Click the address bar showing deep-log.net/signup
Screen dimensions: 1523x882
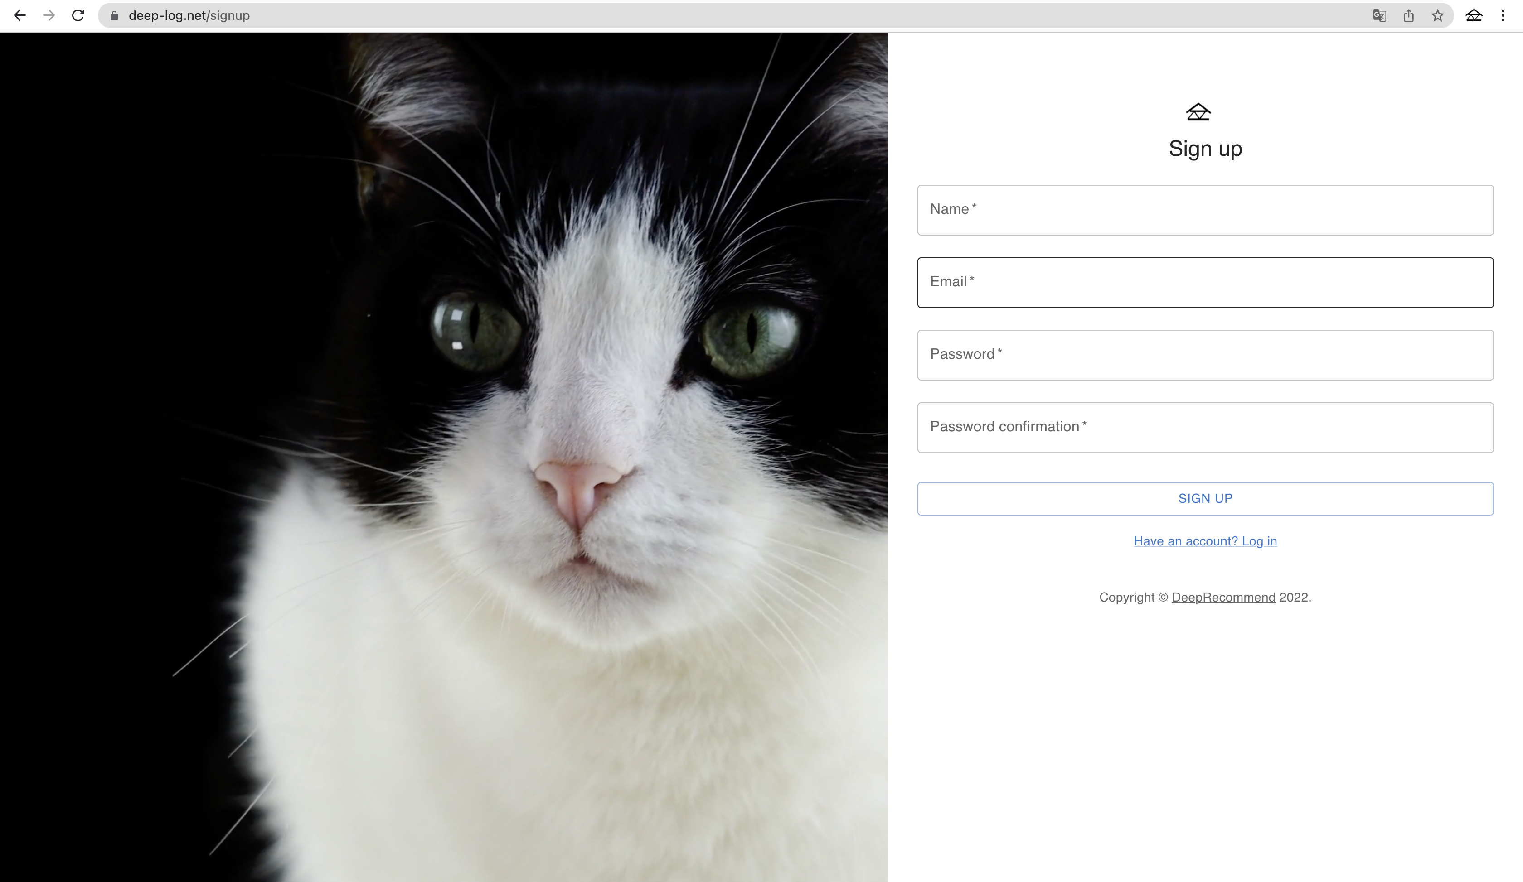tap(725, 16)
